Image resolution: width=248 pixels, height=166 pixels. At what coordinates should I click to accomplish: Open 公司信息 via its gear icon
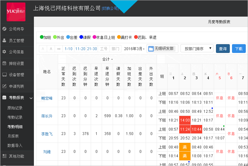pos(4,52)
